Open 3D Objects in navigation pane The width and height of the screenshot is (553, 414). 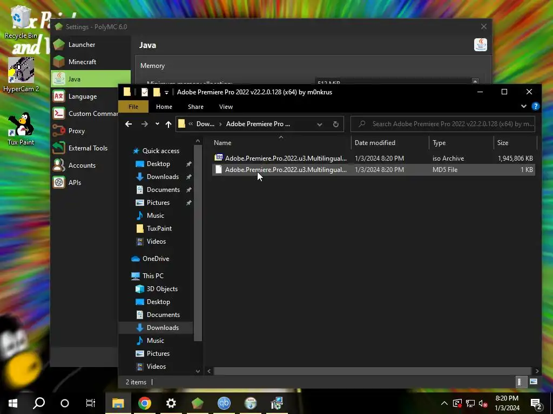[162, 289]
